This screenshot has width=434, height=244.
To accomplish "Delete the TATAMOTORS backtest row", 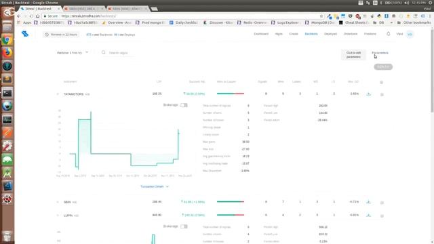I will (382, 94).
